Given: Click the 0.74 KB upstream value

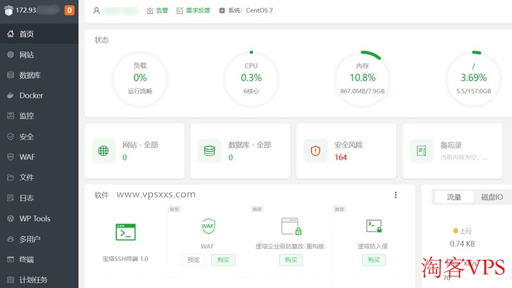Looking at the screenshot, I should click(x=462, y=244).
